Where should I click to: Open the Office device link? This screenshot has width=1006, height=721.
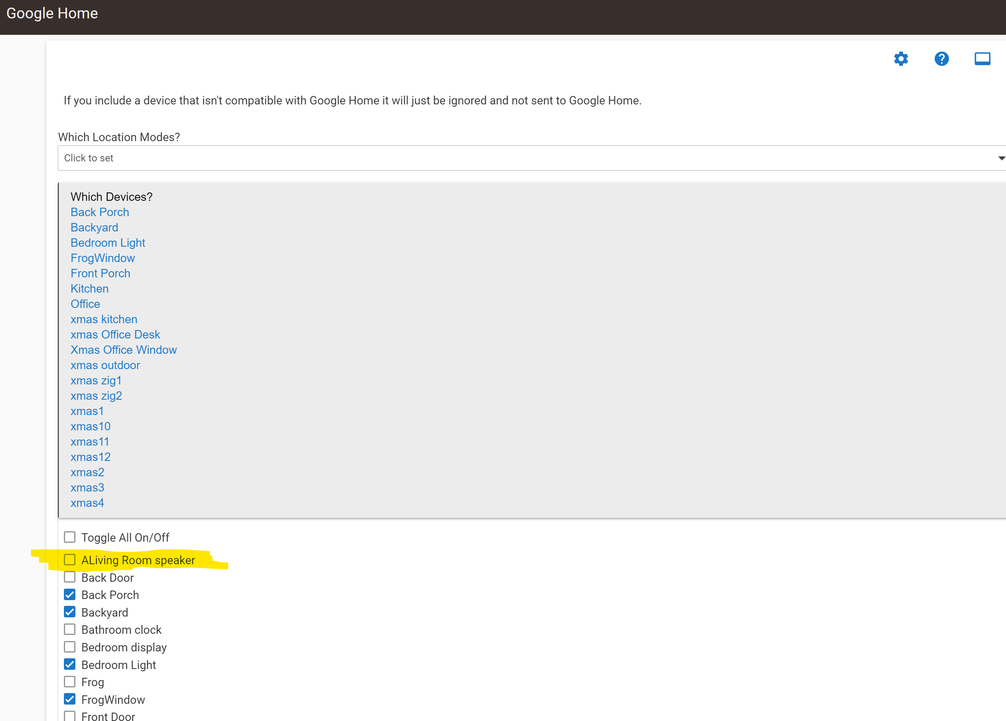pyautogui.click(x=85, y=304)
